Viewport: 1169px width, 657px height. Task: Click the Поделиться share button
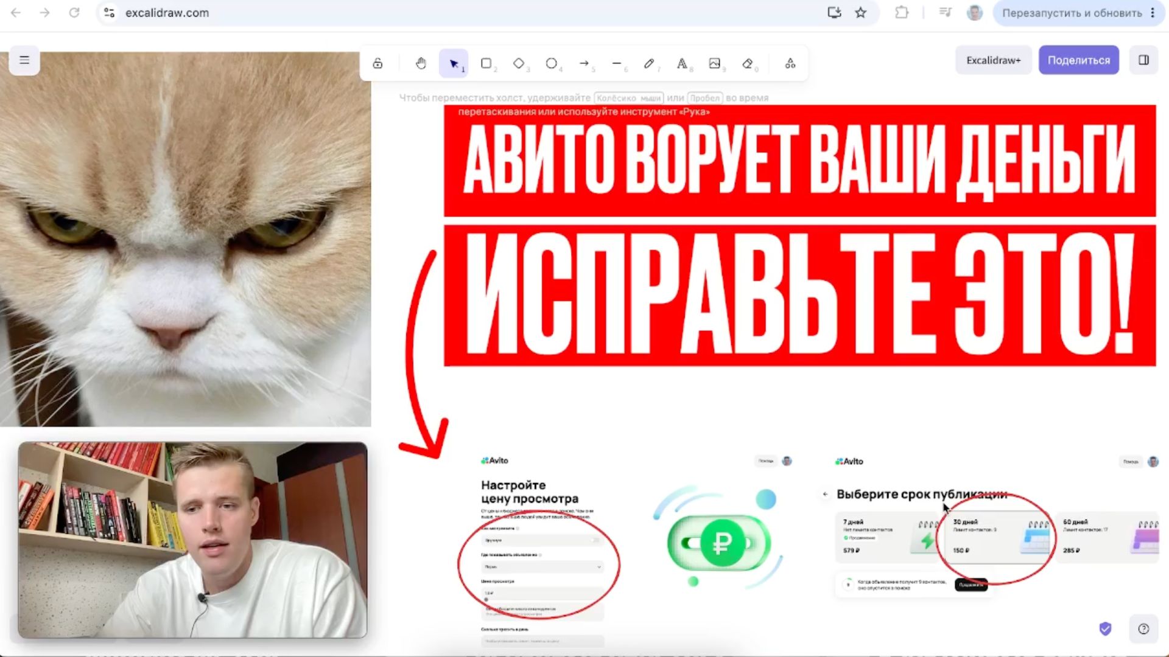[x=1078, y=60]
